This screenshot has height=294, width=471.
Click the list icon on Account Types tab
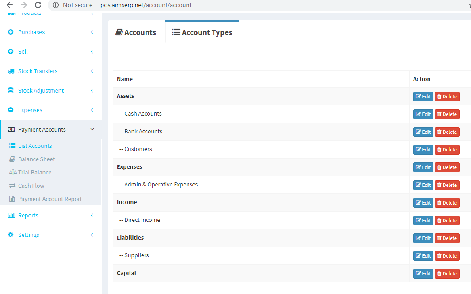176,32
